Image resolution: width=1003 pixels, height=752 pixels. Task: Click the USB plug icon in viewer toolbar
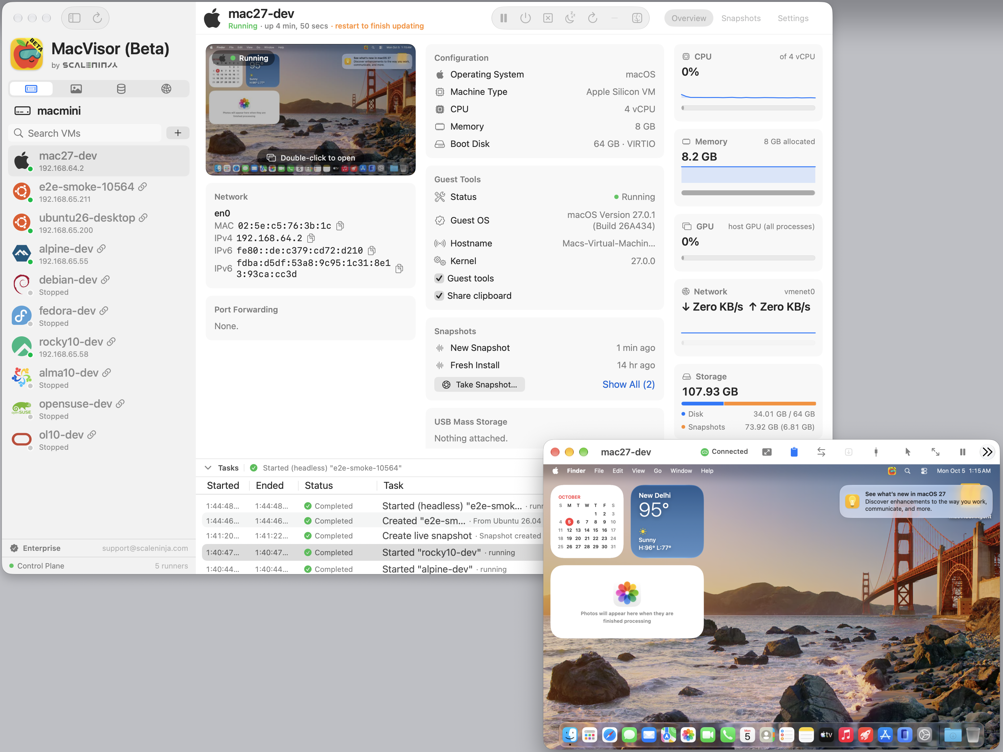[x=876, y=452]
